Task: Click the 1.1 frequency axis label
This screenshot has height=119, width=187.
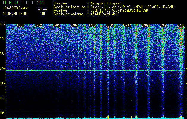Action: (x=2, y=39)
